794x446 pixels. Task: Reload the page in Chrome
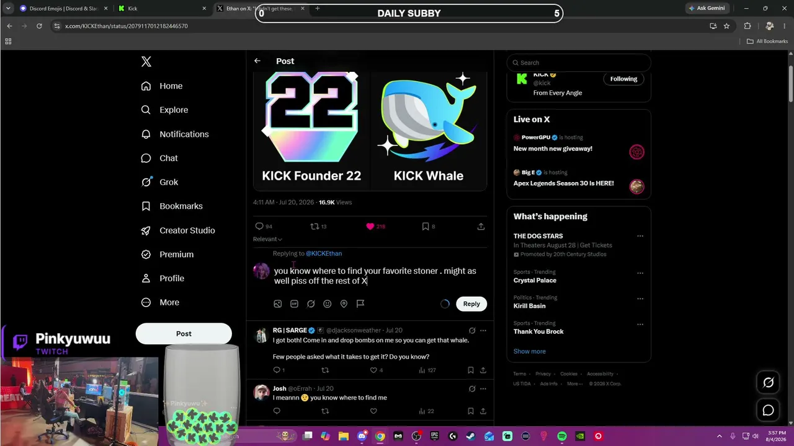point(39,26)
